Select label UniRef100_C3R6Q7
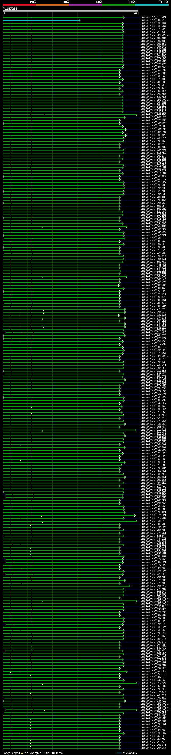The height and width of the screenshot is (755, 171). pyautogui.click(x=153, y=53)
